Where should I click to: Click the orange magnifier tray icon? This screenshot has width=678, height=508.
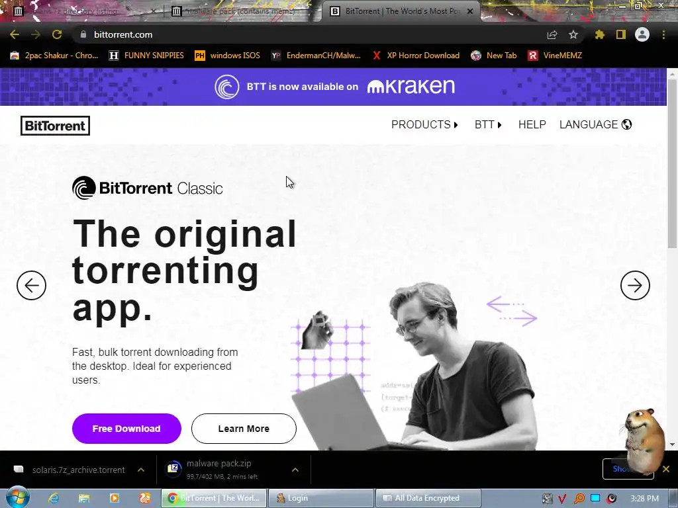[x=579, y=499]
